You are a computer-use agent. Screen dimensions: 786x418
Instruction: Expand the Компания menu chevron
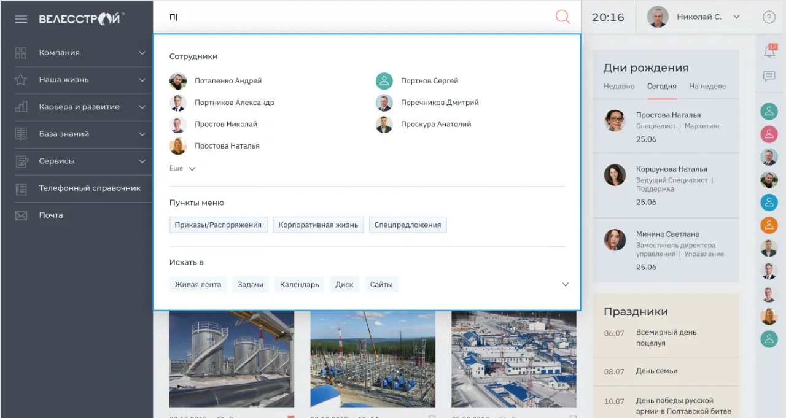pyautogui.click(x=142, y=53)
